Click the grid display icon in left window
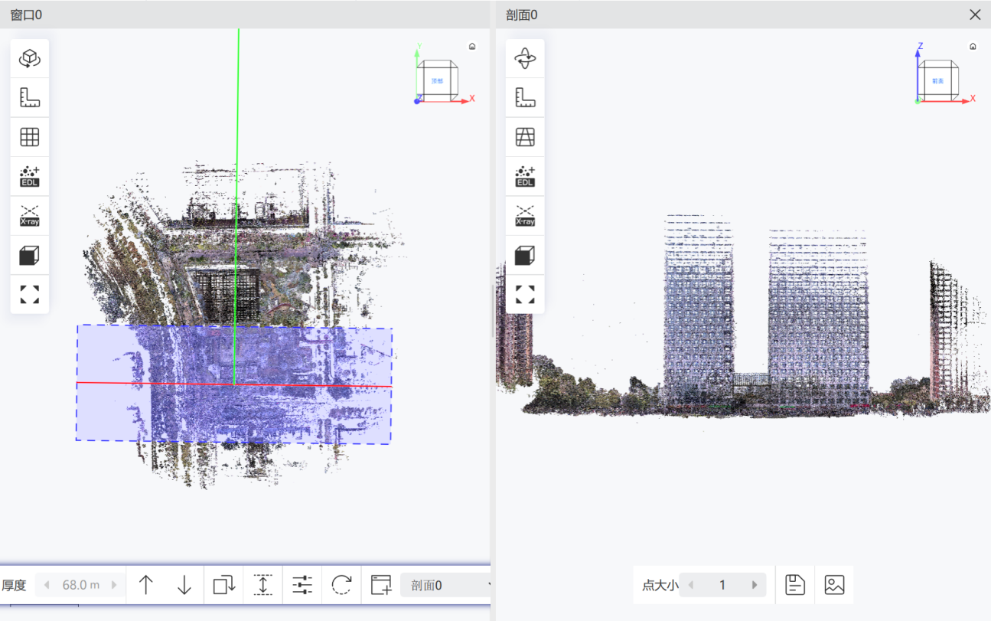Viewport: 991px width, 621px height. tap(29, 137)
